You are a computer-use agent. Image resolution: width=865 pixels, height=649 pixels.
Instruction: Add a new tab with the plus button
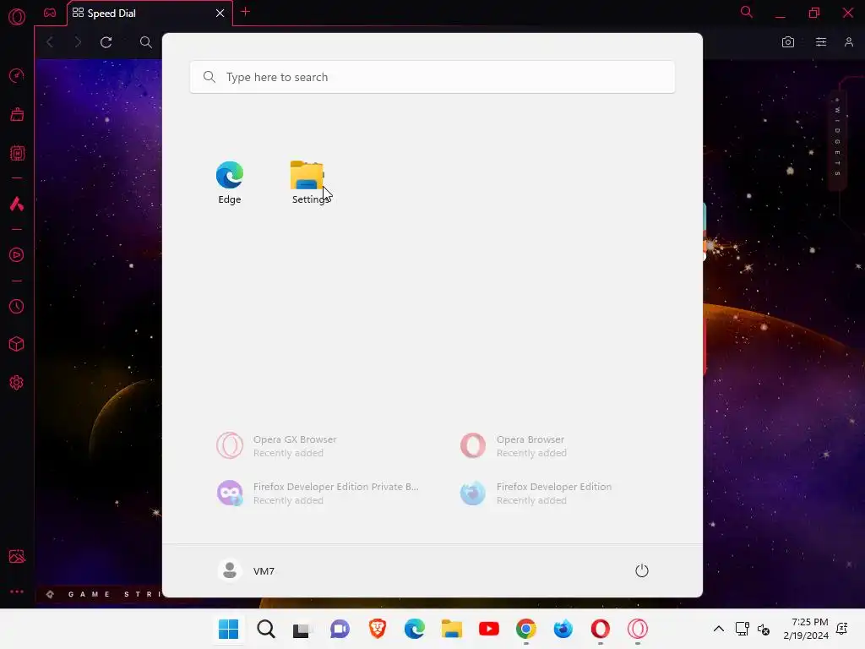coord(246,12)
